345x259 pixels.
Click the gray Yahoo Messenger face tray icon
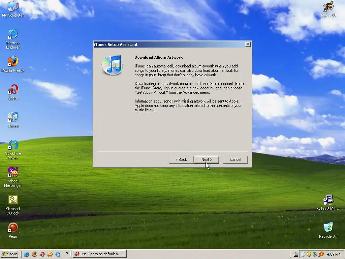(303, 254)
